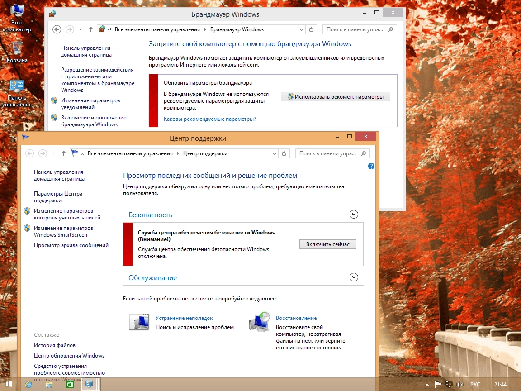The image size is (521, 391).
Task: Open Параметры Центра поддержки link
Action: pos(58,197)
